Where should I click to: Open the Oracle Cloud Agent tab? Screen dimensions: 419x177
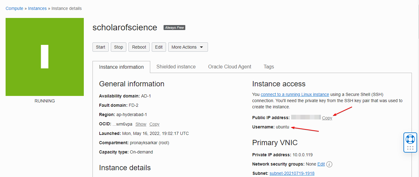[230, 67]
